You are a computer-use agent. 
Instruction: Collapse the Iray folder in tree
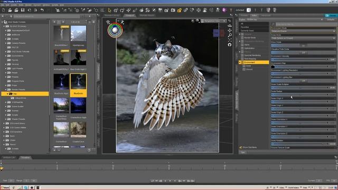[7, 94]
